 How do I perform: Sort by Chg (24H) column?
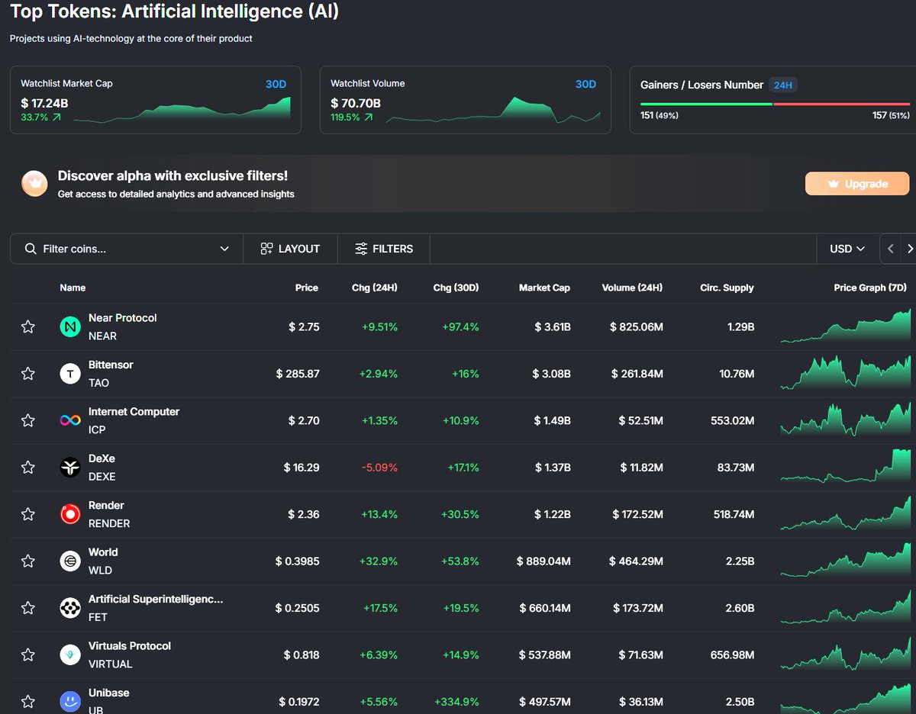(x=375, y=288)
